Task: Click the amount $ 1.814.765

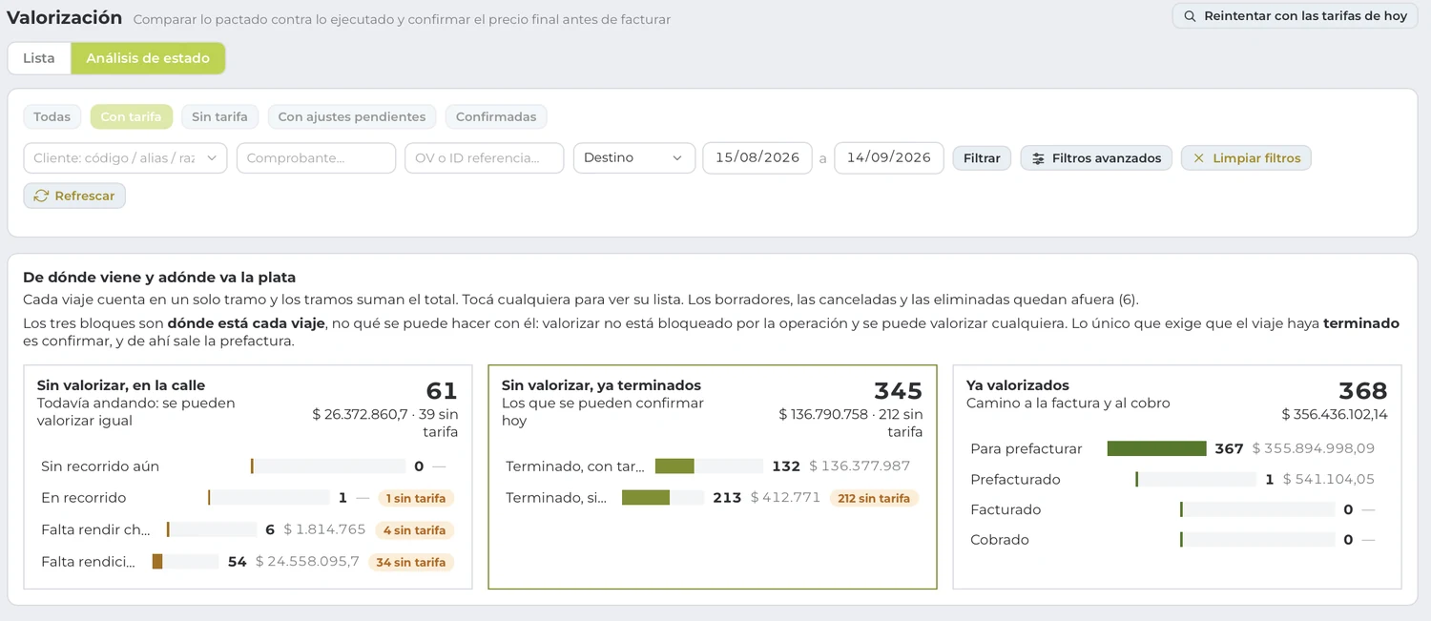Action: coord(325,529)
